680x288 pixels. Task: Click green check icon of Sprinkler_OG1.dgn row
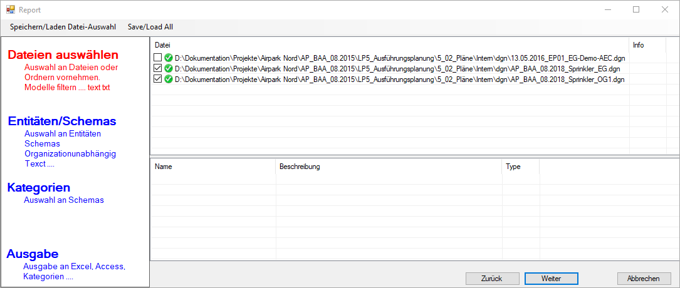[x=168, y=80]
